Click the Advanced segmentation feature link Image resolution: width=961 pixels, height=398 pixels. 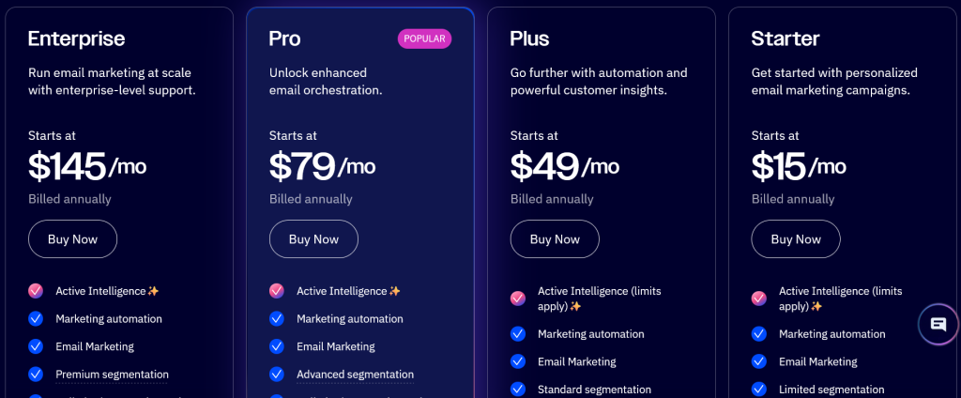click(x=355, y=375)
